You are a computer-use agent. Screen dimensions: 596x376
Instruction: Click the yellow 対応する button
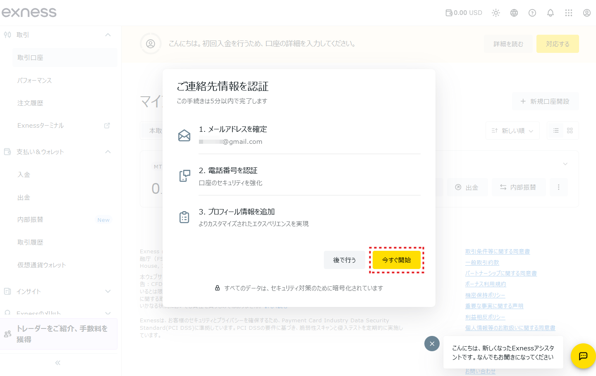point(558,44)
